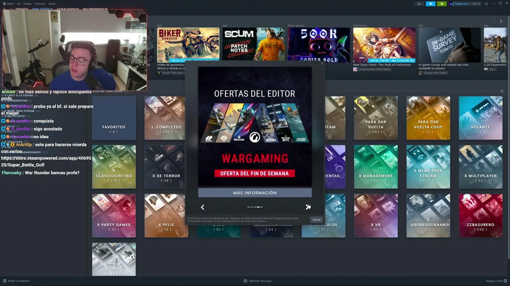Open the X VR collection

[376, 216]
